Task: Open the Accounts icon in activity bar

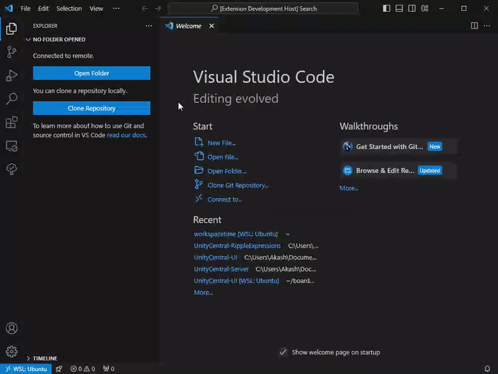Action: [x=11, y=328]
